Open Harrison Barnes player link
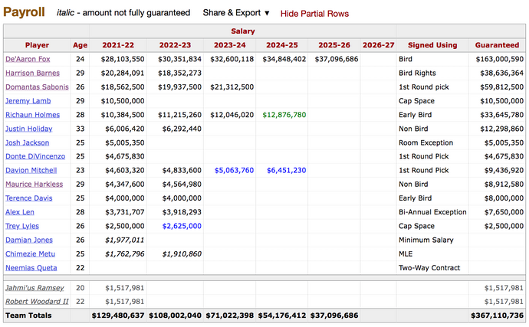 32,73
